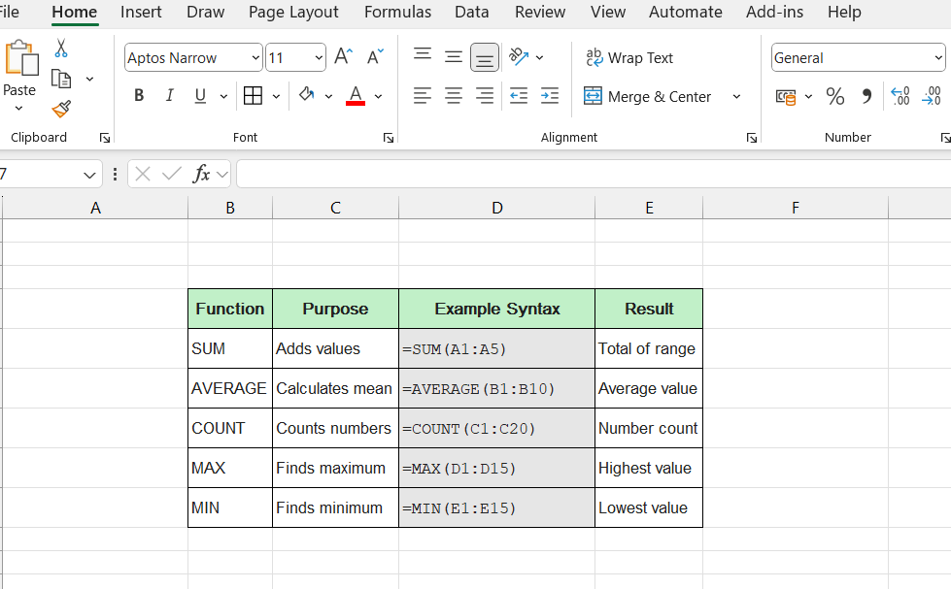This screenshot has height=589, width=951.
Task: Click the Cut scissors icon
Action: tap(60, 49)
